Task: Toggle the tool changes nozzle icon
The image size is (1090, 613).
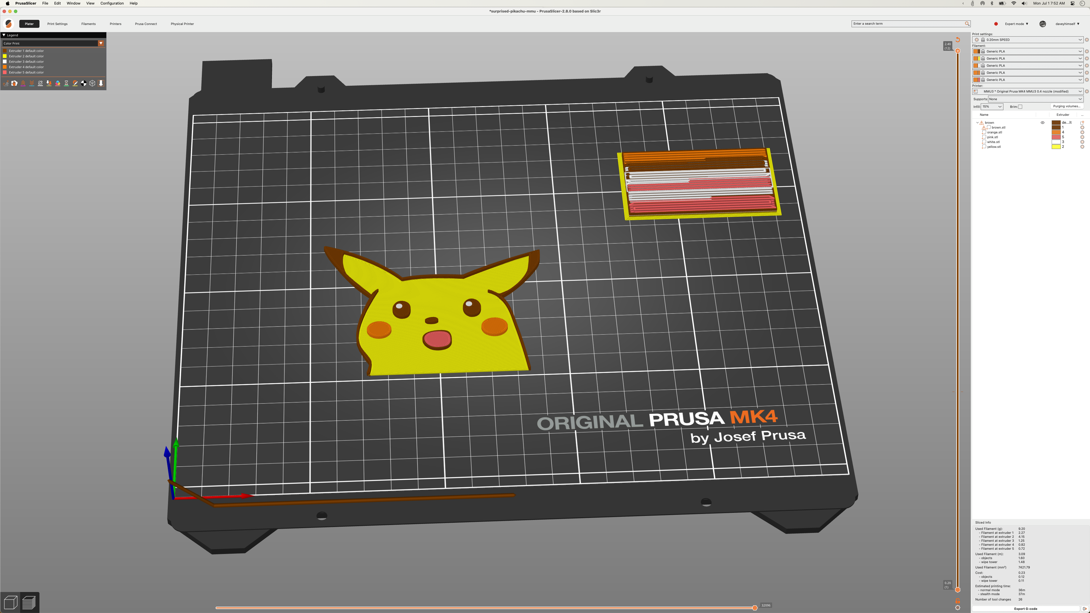Action: click(49, 83)
